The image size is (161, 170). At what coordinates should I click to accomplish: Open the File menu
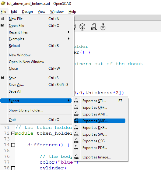(x=3, y=12)
